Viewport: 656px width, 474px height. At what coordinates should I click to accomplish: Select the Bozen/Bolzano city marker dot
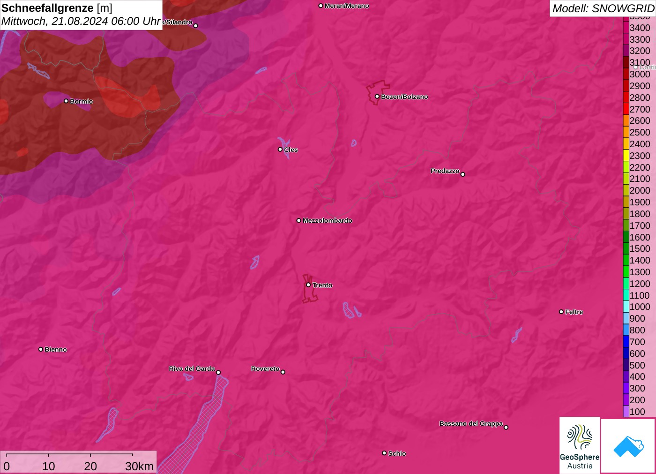point(377,97)
